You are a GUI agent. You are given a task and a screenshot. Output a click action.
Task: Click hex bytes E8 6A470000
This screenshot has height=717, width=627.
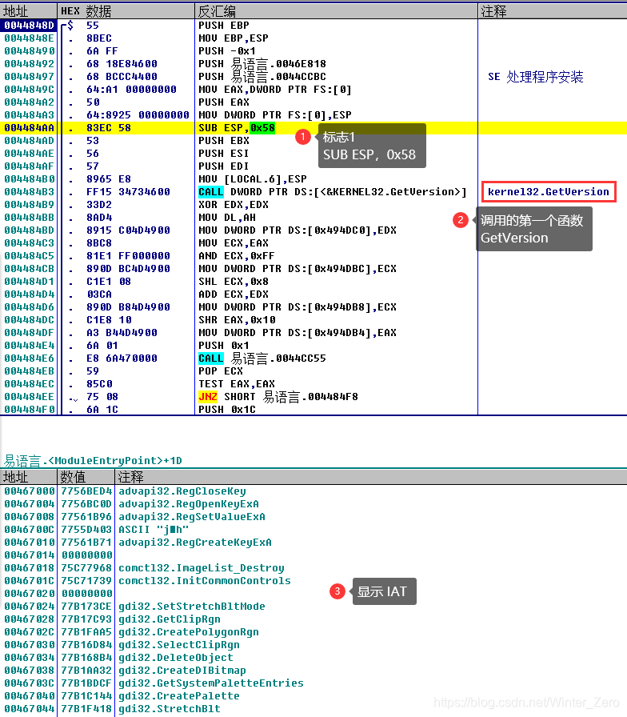click(x=122, y=358)
